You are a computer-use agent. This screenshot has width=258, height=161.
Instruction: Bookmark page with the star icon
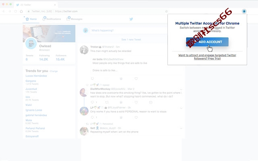[x=166, y=11]
